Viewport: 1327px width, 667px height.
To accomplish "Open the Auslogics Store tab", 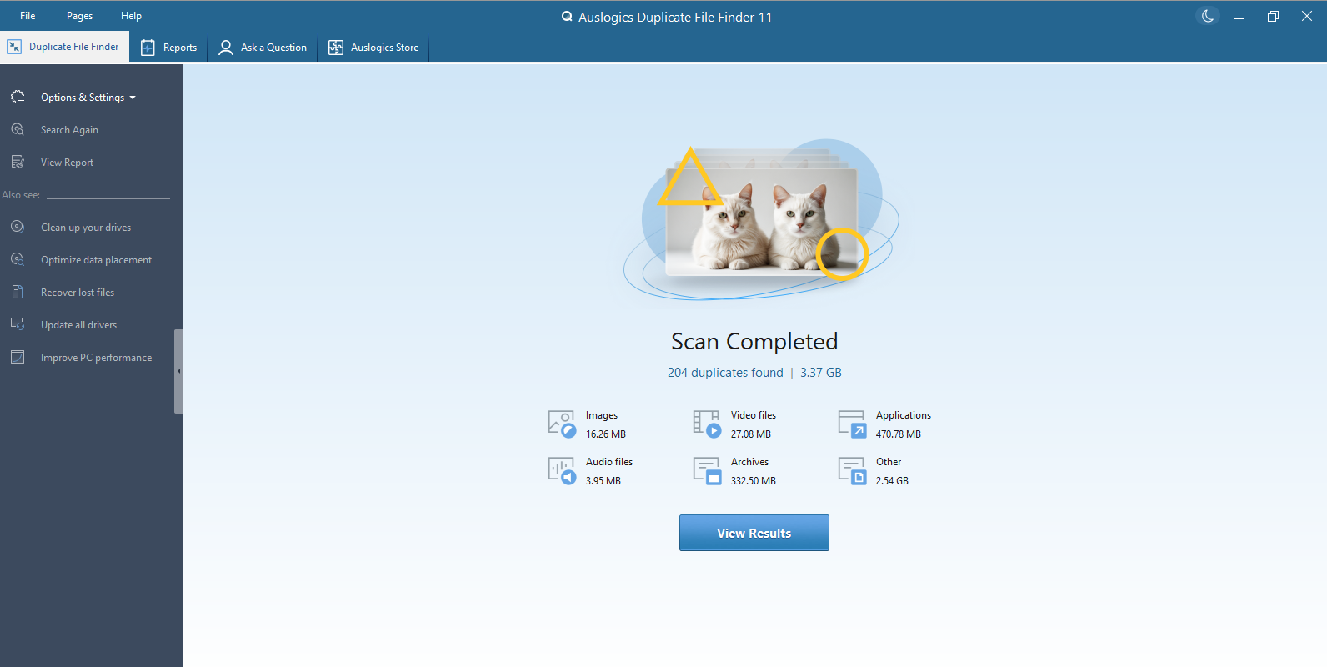I will pyautogui.click(x=373, y=48).
